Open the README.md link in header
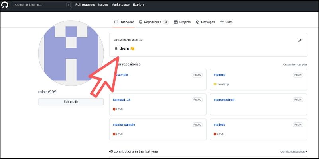This screenshot has width=319, height=159. click(x=135, y=40)
